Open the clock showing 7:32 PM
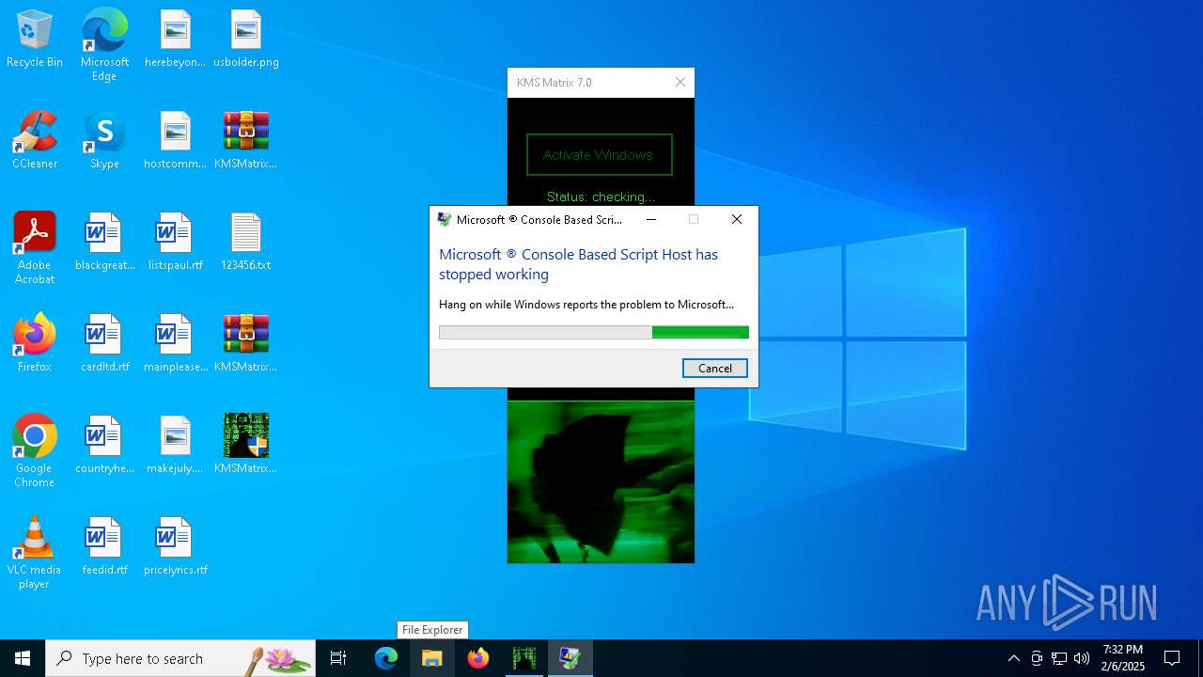Viewport: 1203px width, 677px height. coord(1123,658)
